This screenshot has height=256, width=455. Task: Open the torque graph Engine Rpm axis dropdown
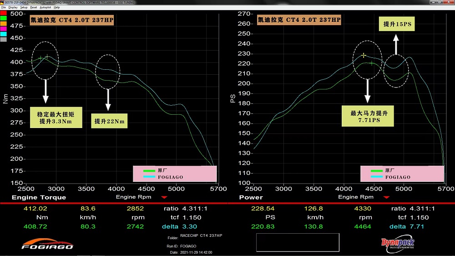click(x=164, y=197)
